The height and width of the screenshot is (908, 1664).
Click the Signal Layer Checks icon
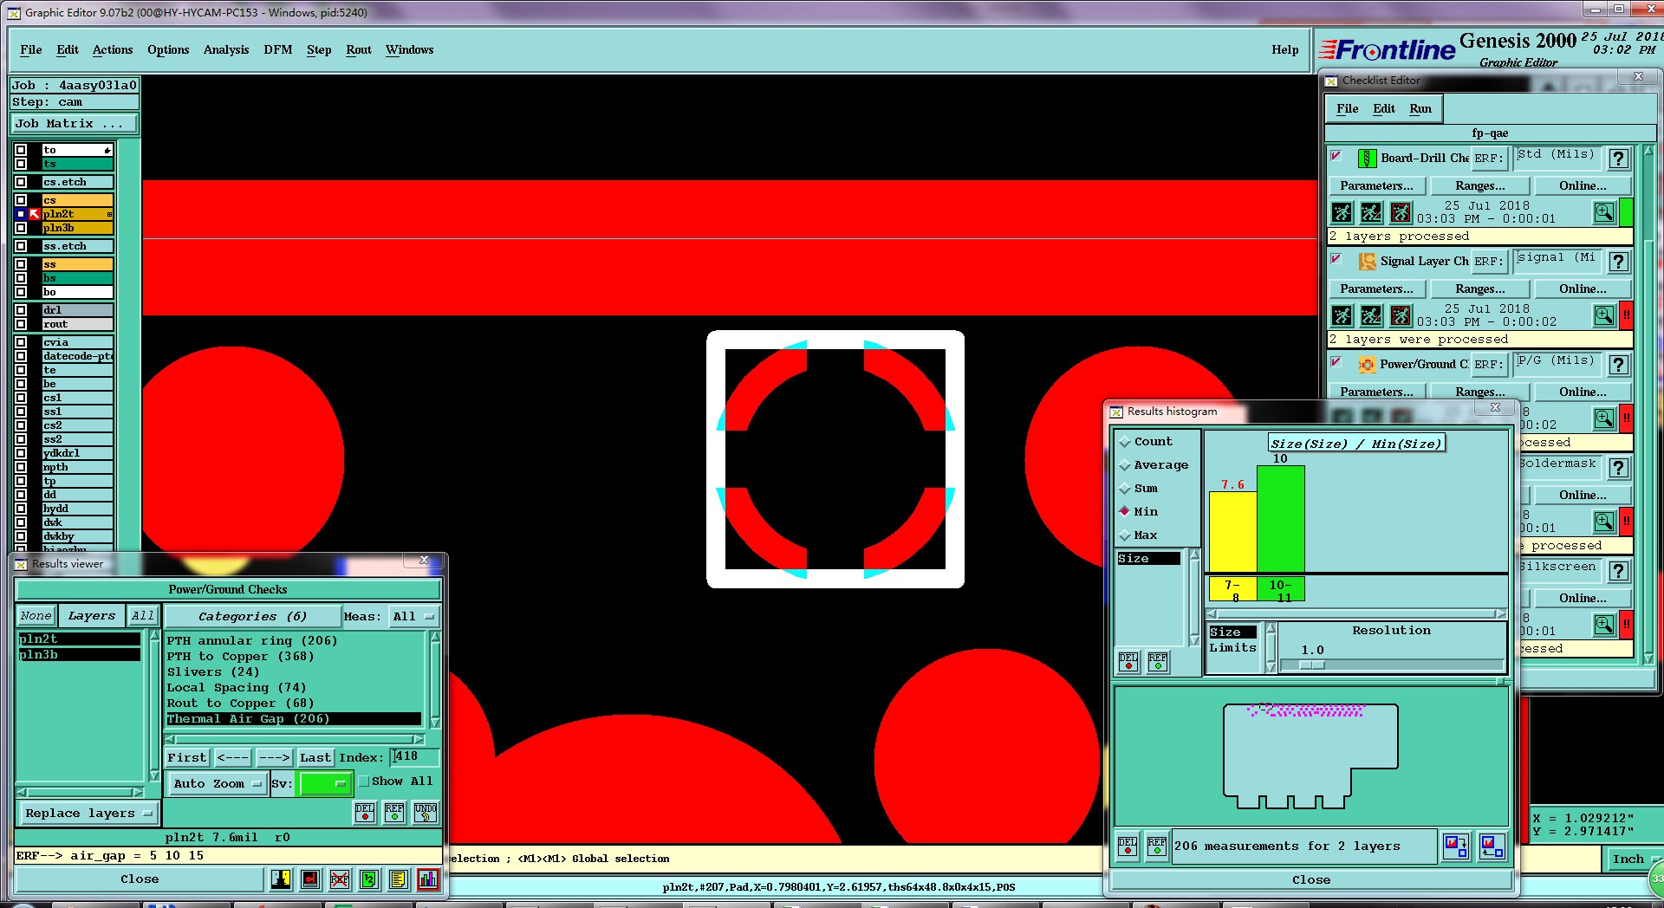(1367, 262)
